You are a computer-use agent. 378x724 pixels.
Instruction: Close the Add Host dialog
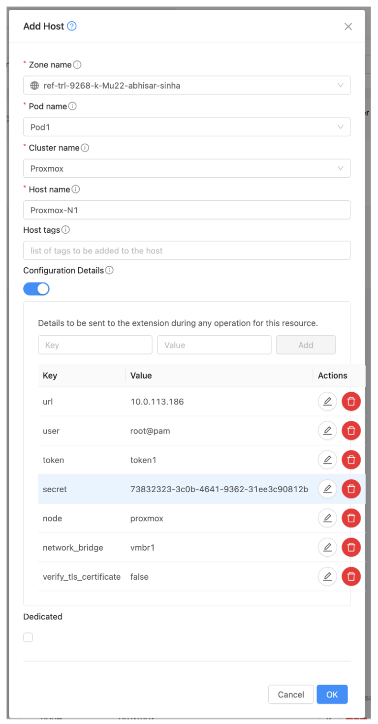pyautogui.click(x=348, y=27)
